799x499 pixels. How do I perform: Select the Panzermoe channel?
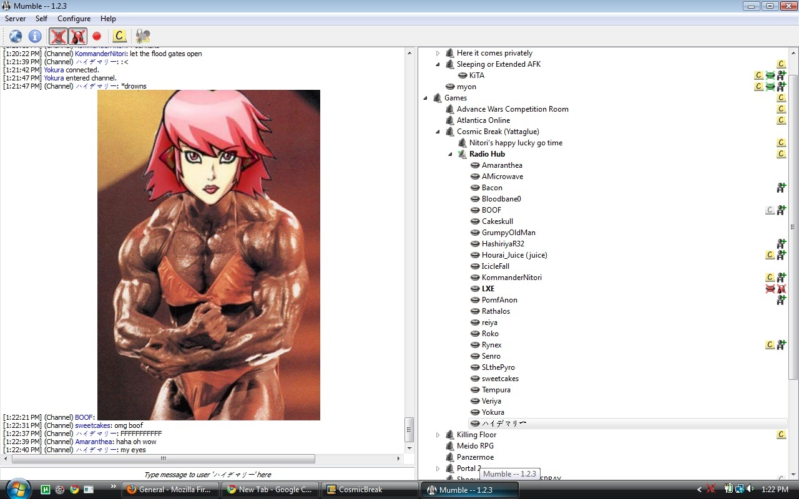coord(475,457)
